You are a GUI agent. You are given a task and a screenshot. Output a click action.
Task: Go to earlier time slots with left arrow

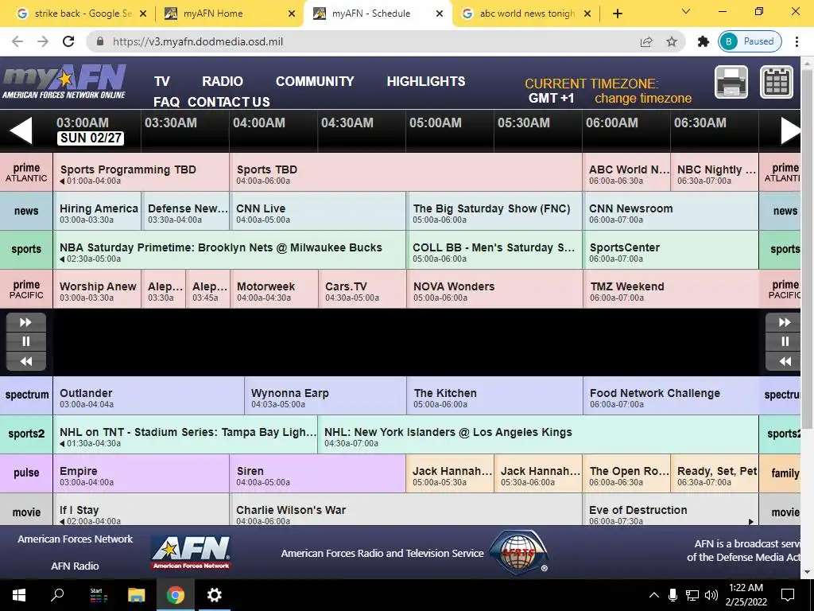(x=21, y=130)
